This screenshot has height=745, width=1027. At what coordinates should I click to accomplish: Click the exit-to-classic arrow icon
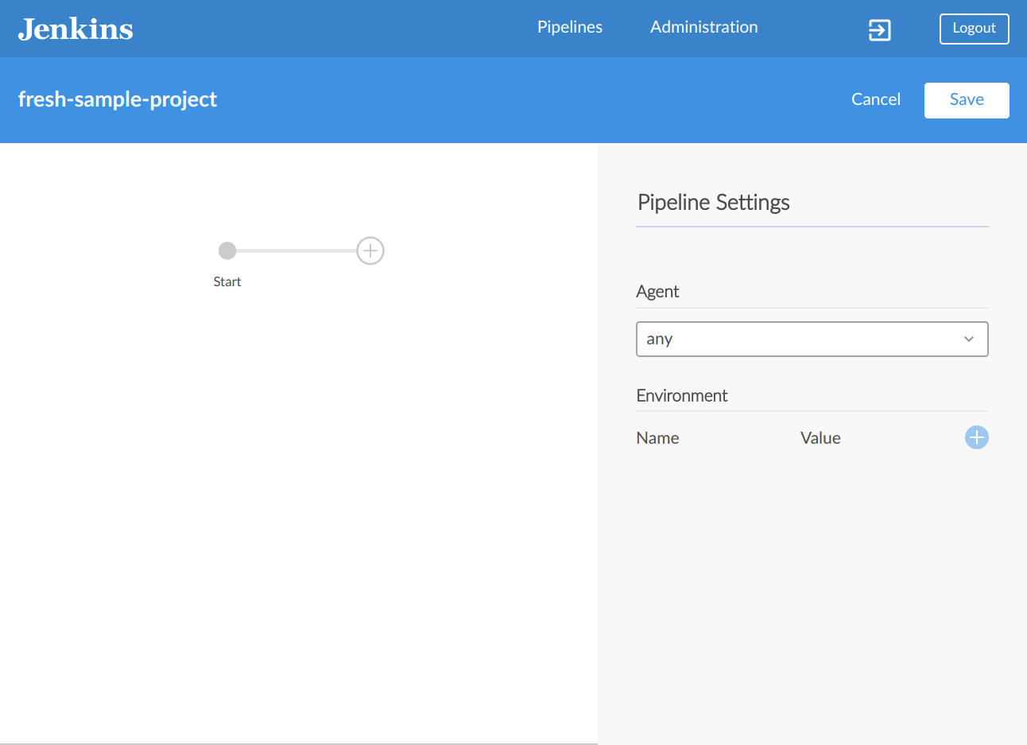pyautogui.click(x=879, y=30)
